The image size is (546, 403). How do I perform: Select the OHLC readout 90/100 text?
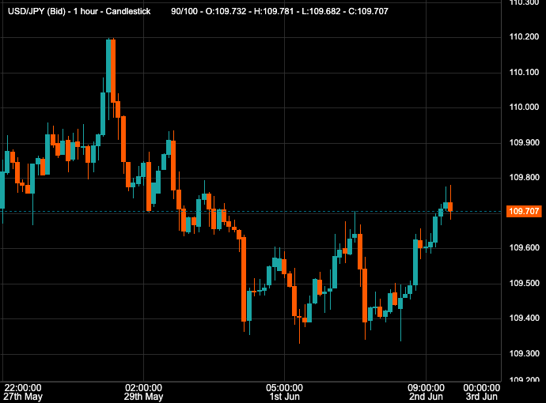point(279,12)
